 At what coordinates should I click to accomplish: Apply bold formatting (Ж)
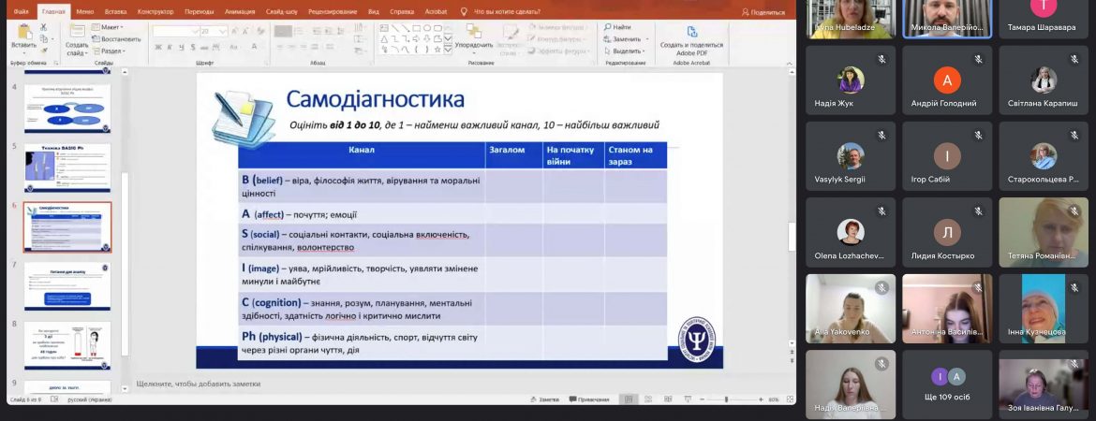pyautogui.click(x=158, y=47)
